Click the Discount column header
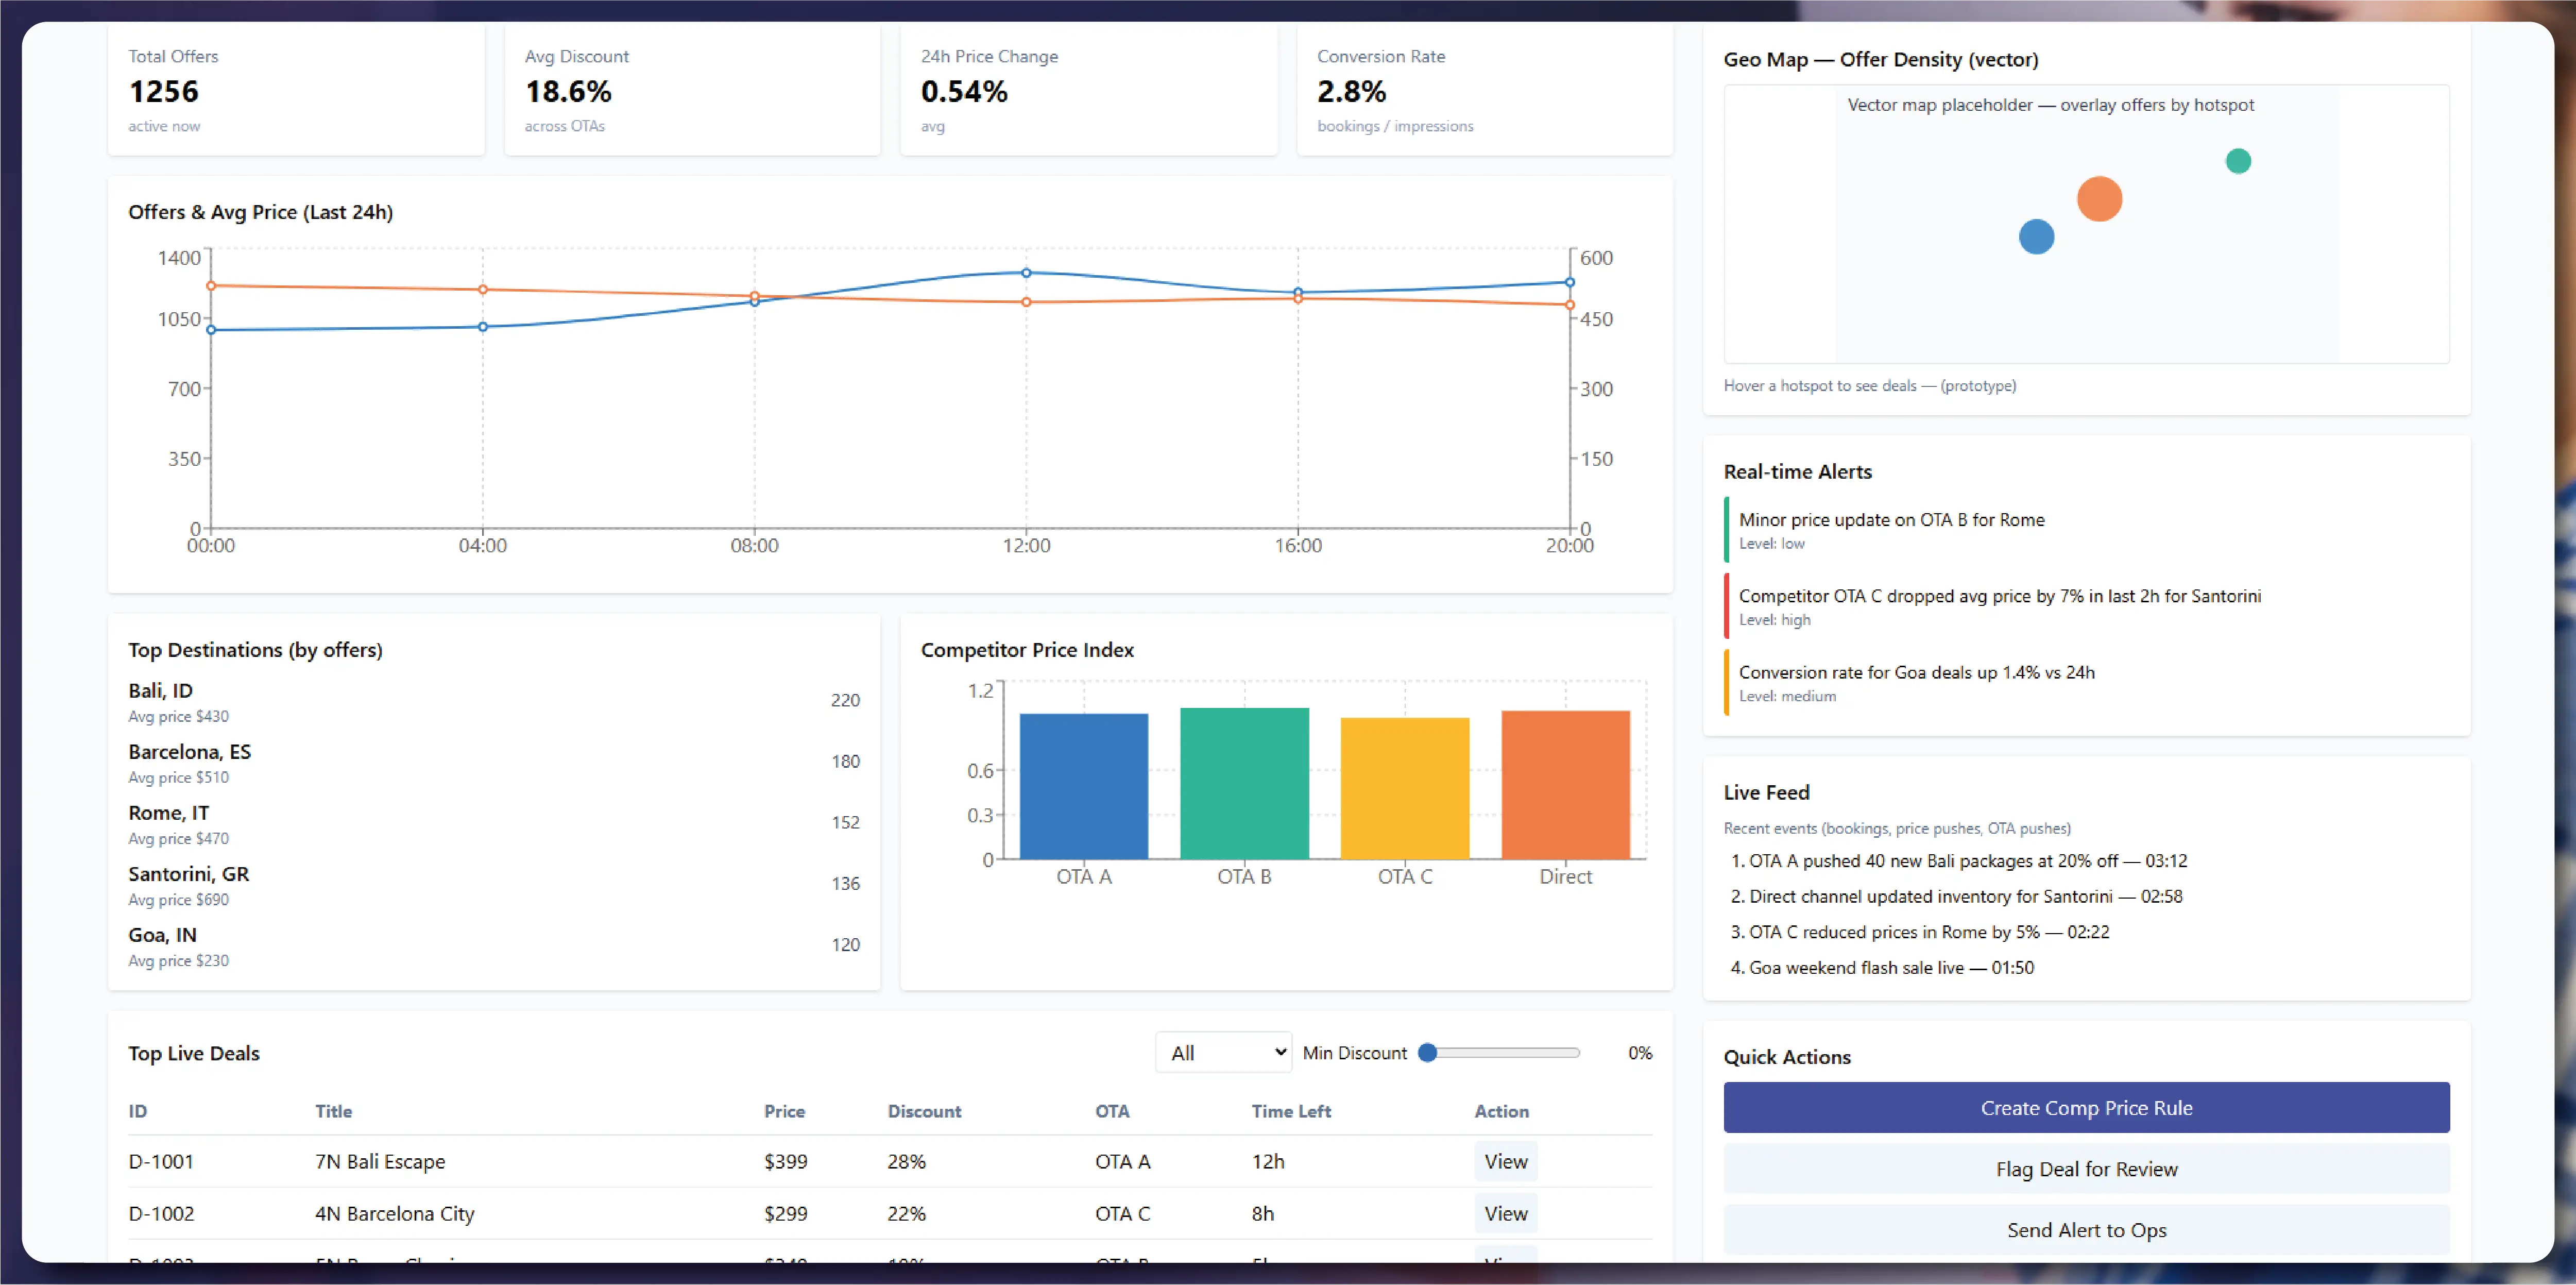Viewport: 2576px width, 1285px height. [x=923, y=1111]
